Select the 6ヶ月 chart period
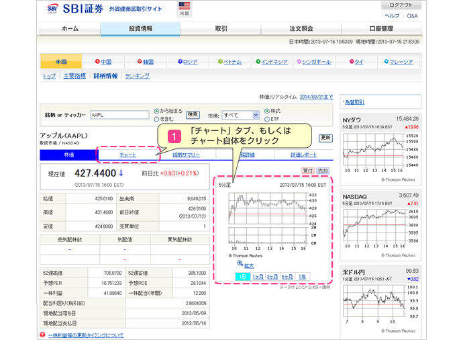 pyautogui.click(x=287, y=277)
